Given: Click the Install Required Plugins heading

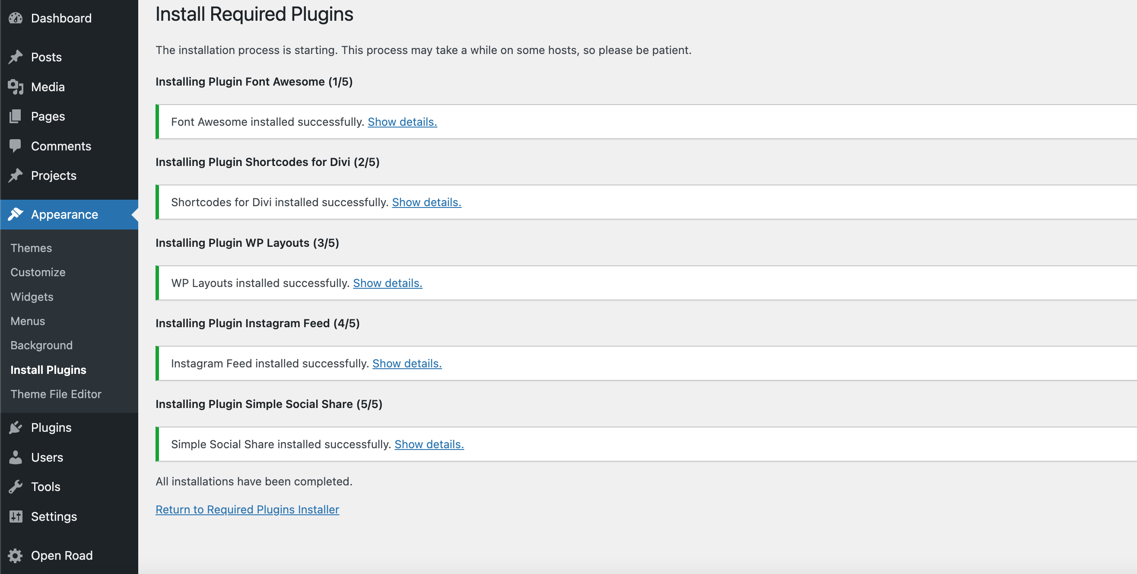Looking at the screenshot, I should [254, 14].
